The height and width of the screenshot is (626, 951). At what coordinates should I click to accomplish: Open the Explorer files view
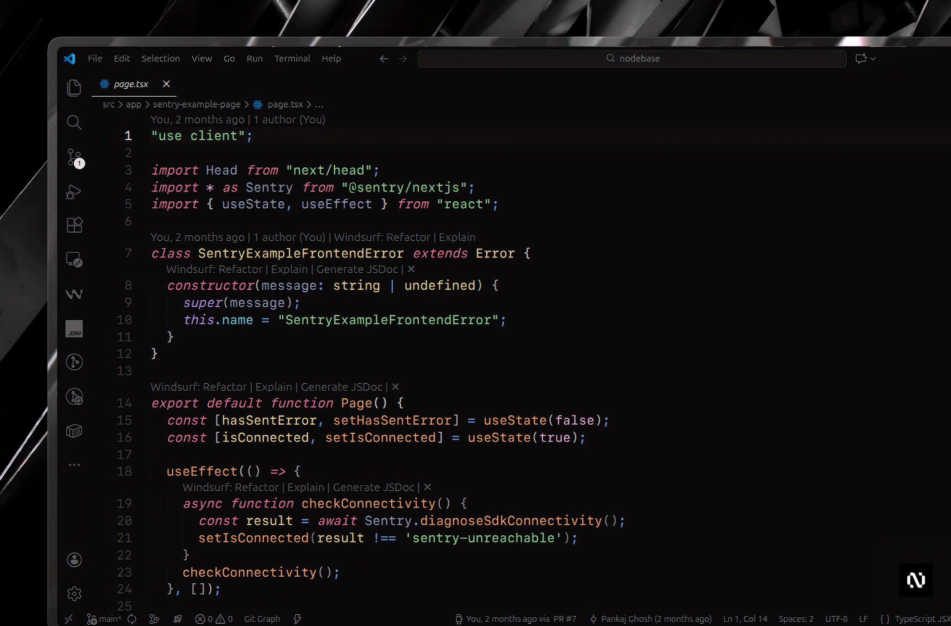tap(74, 88)
